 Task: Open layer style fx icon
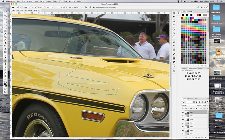[x=190, y=137]
